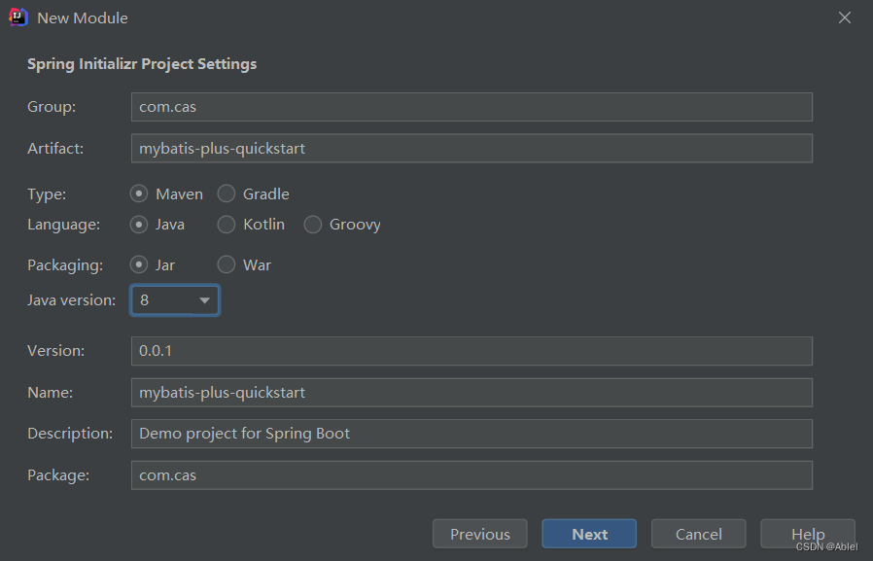Viewport: 873px width, 561px height.
Task: Open the Java version dropdown
Action: (x=175, y=300)
